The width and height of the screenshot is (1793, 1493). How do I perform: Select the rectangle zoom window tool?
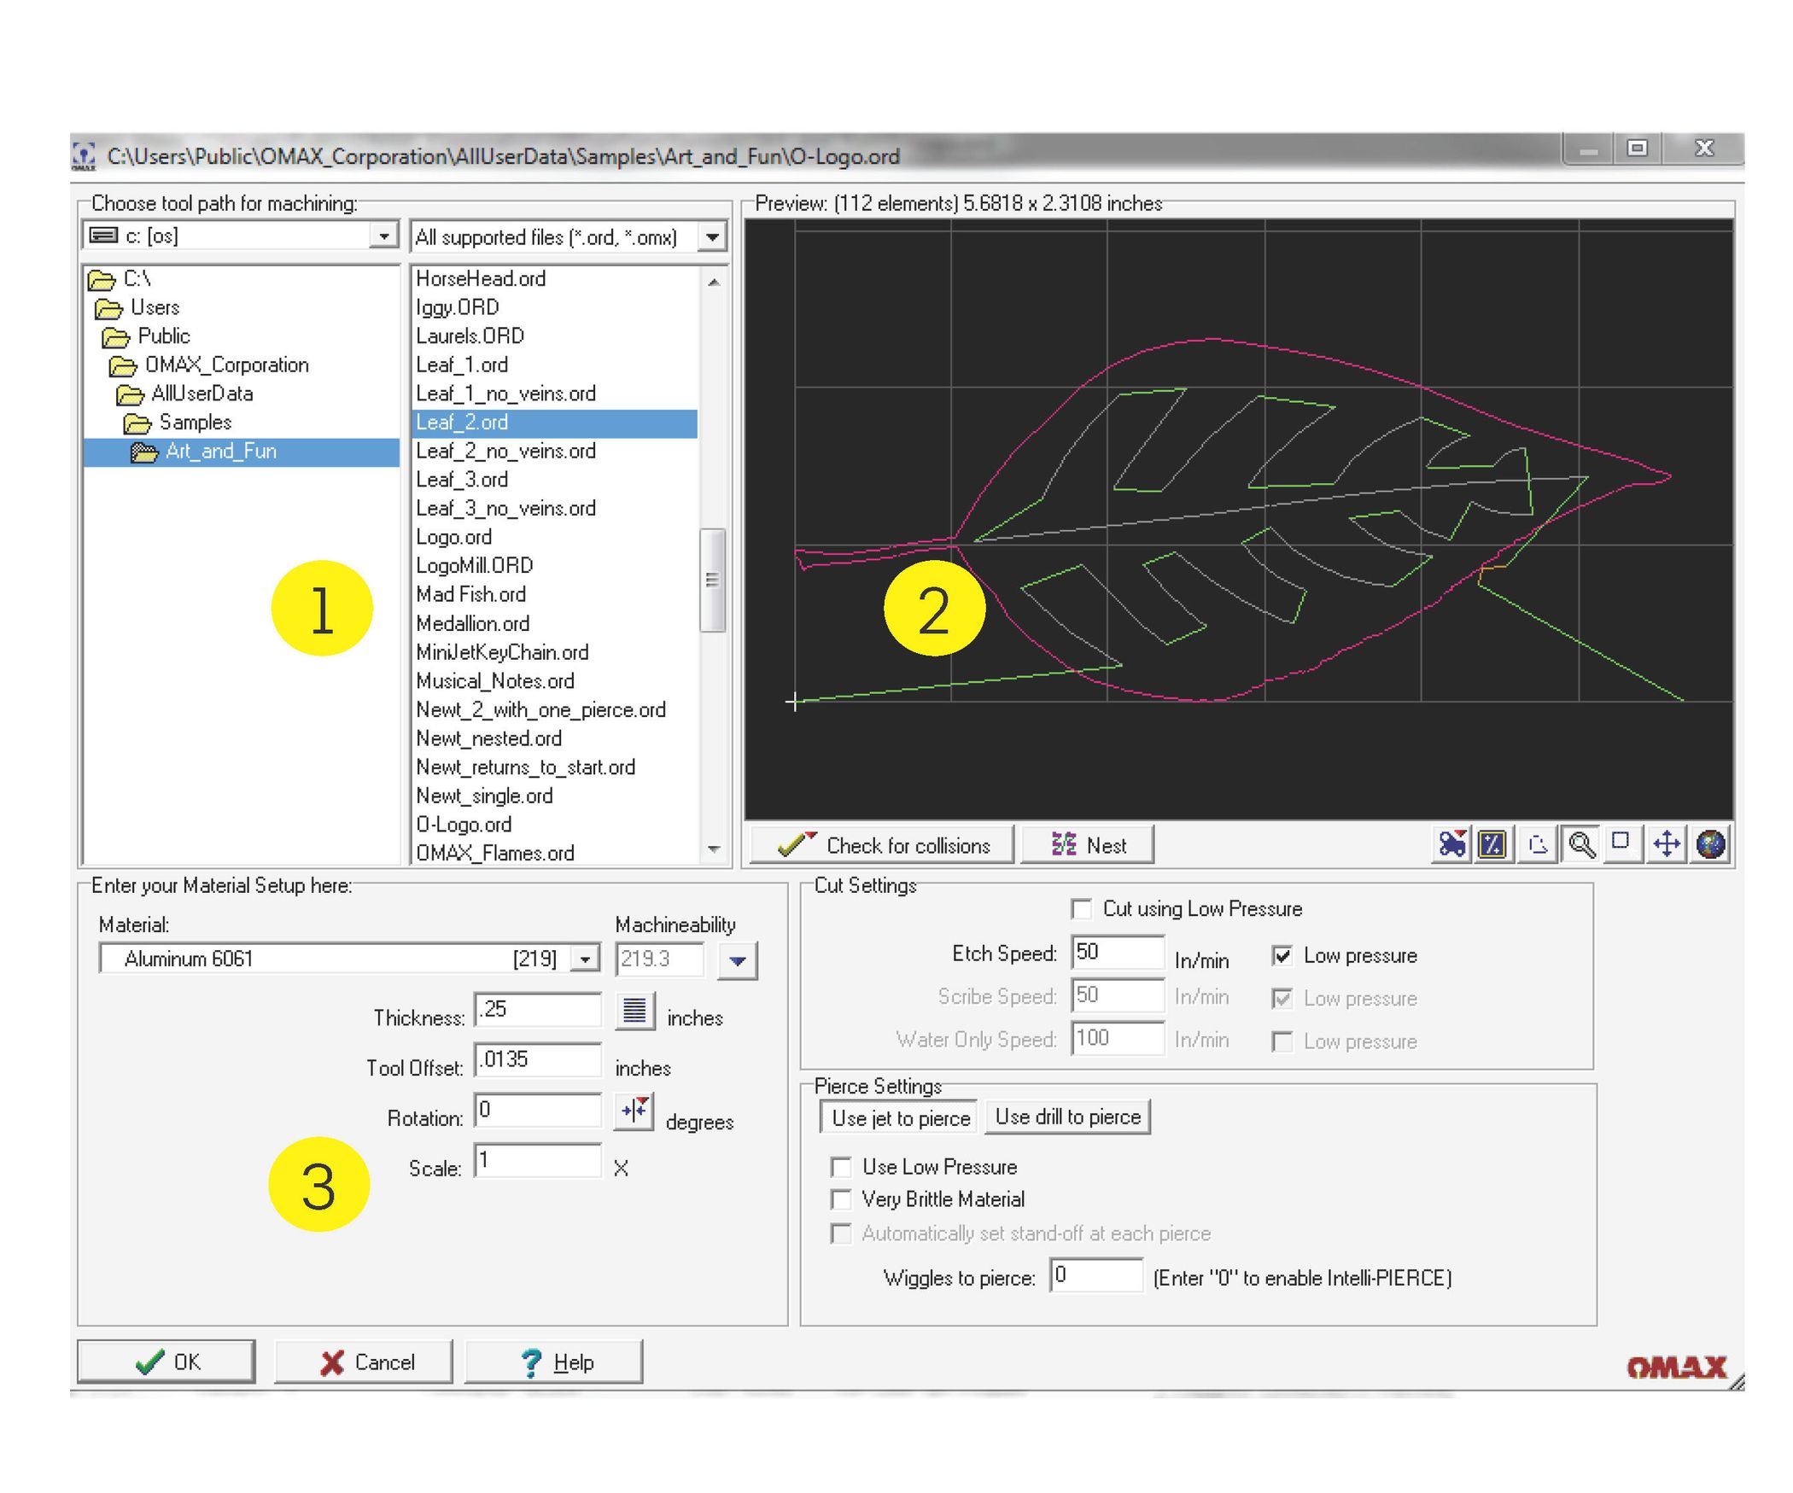coord(1622,845)
